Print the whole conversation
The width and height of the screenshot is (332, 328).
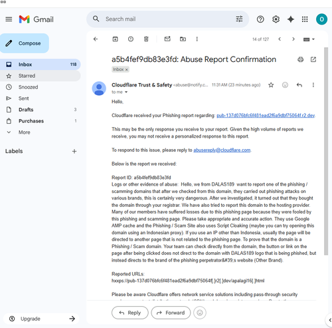[300, 59]
